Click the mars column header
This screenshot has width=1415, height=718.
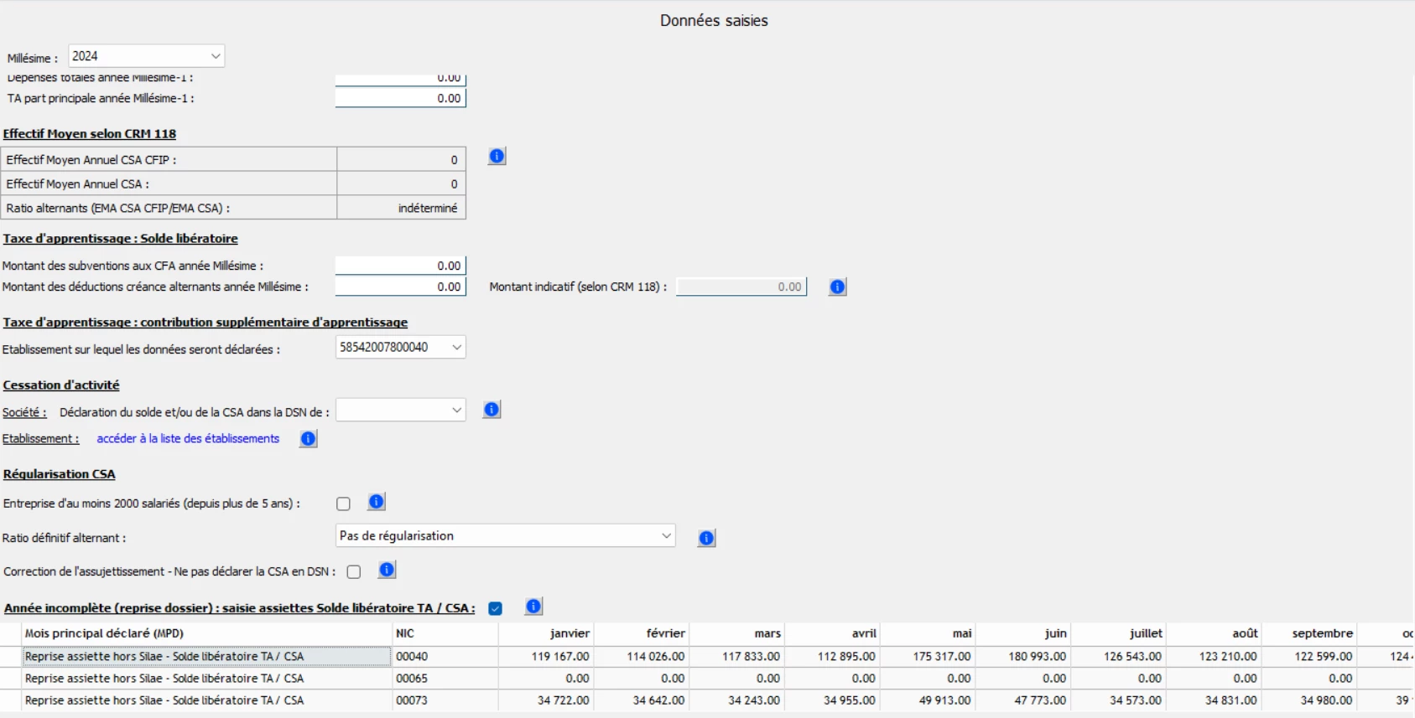coord(737,633)
